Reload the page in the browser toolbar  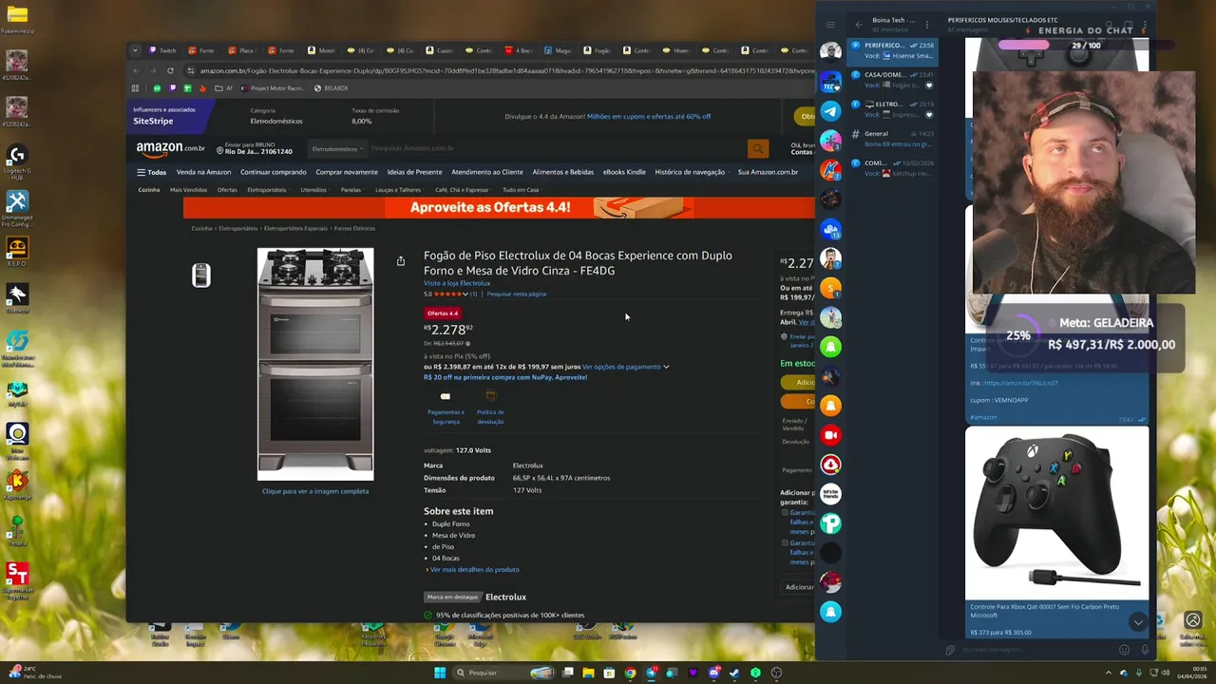(170, 70)
